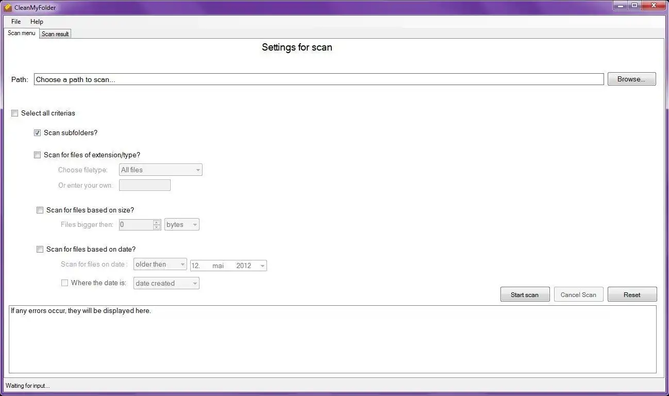Click the Or enter your own field
Image resolution: width=669 pixels, height=396 pixels.
[x=144, y=185]
